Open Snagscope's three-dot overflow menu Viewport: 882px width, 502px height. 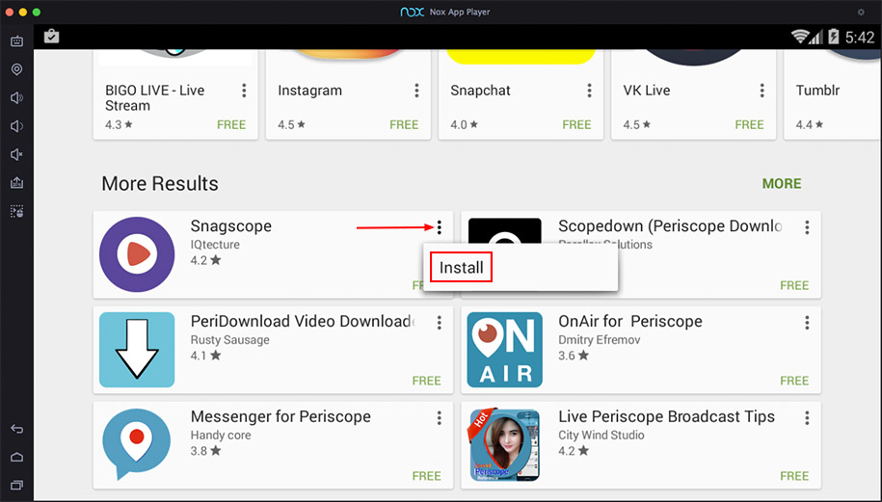(x=440, y=227)
